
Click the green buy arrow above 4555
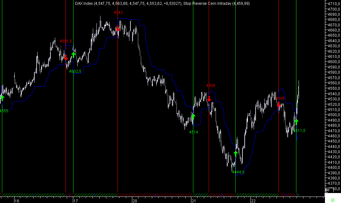click(x=2, y=98)
